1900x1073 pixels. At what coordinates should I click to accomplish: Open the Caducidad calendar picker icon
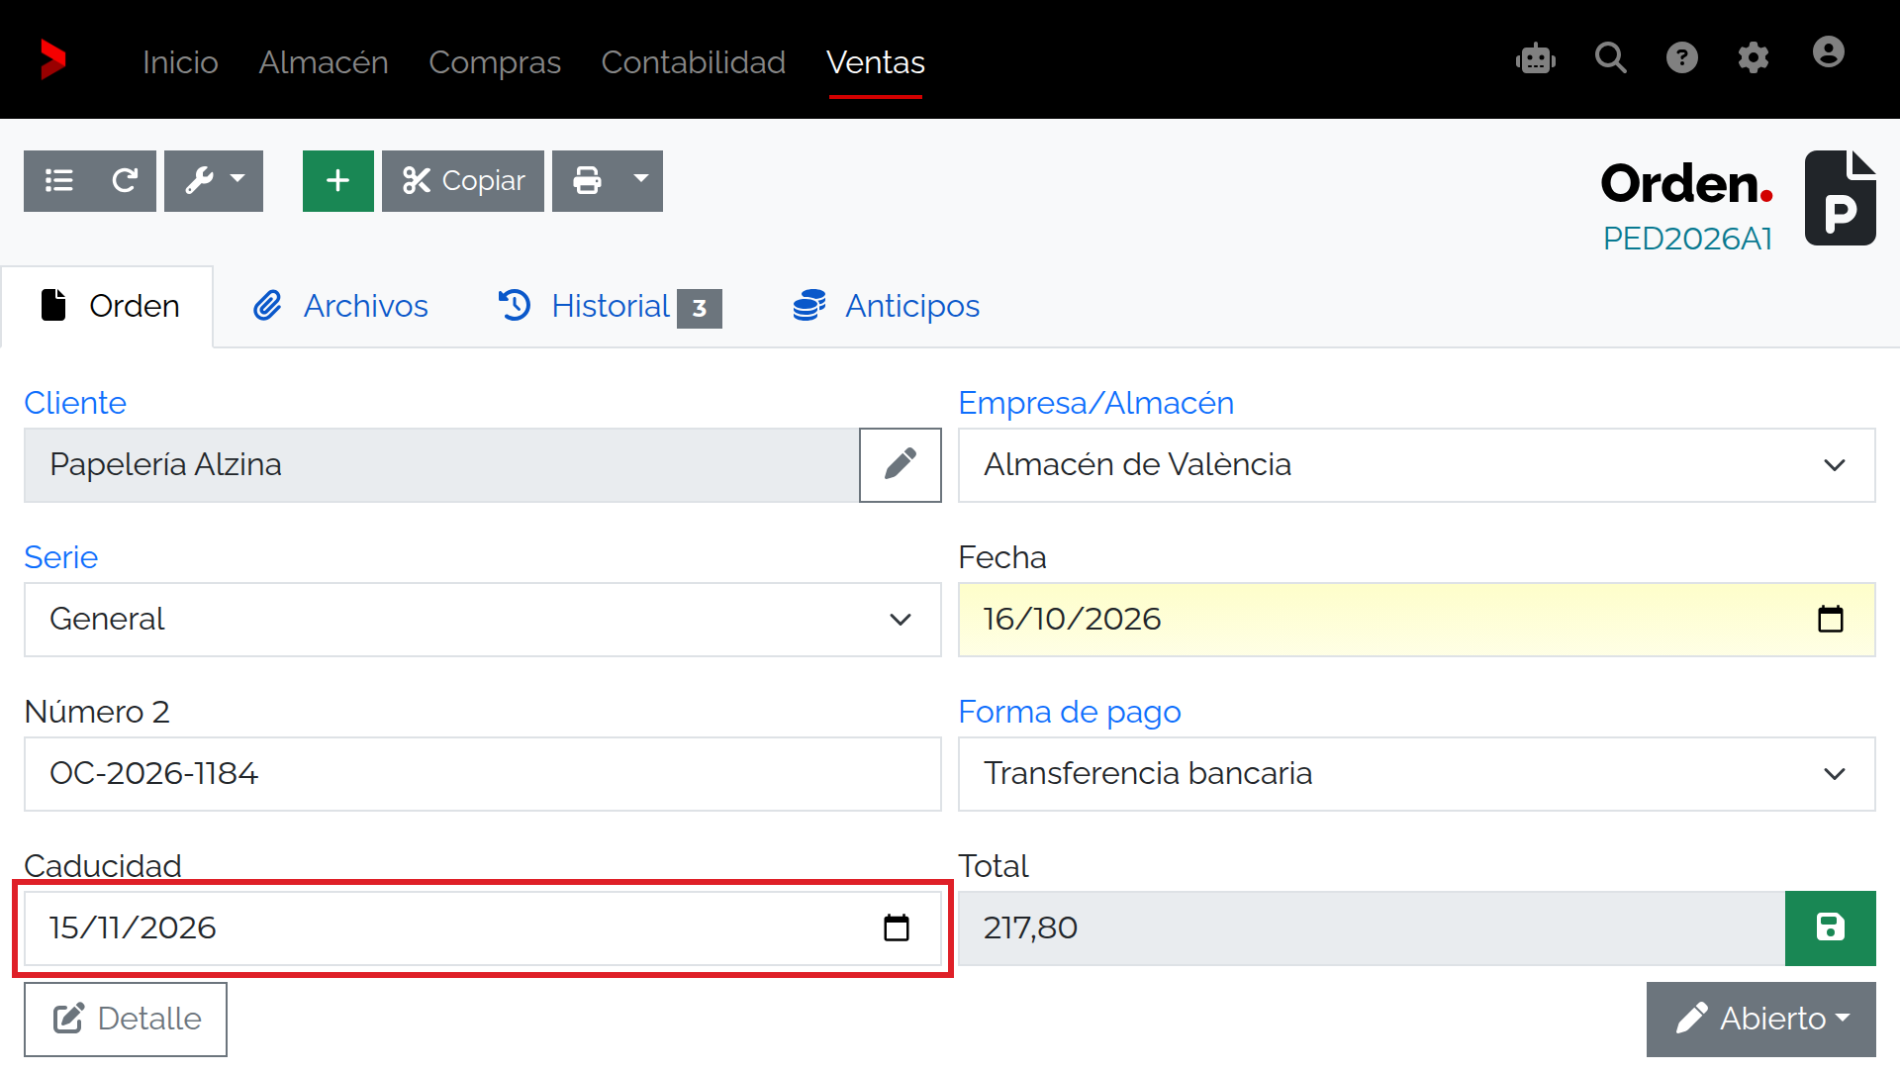[x=896, y=927]
